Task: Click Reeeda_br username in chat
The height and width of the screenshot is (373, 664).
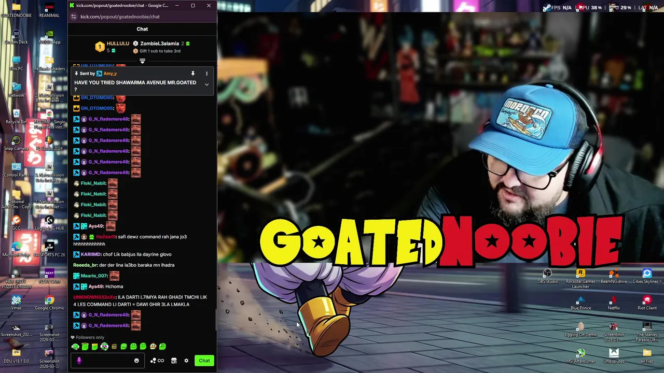Action: pos(86,265)
